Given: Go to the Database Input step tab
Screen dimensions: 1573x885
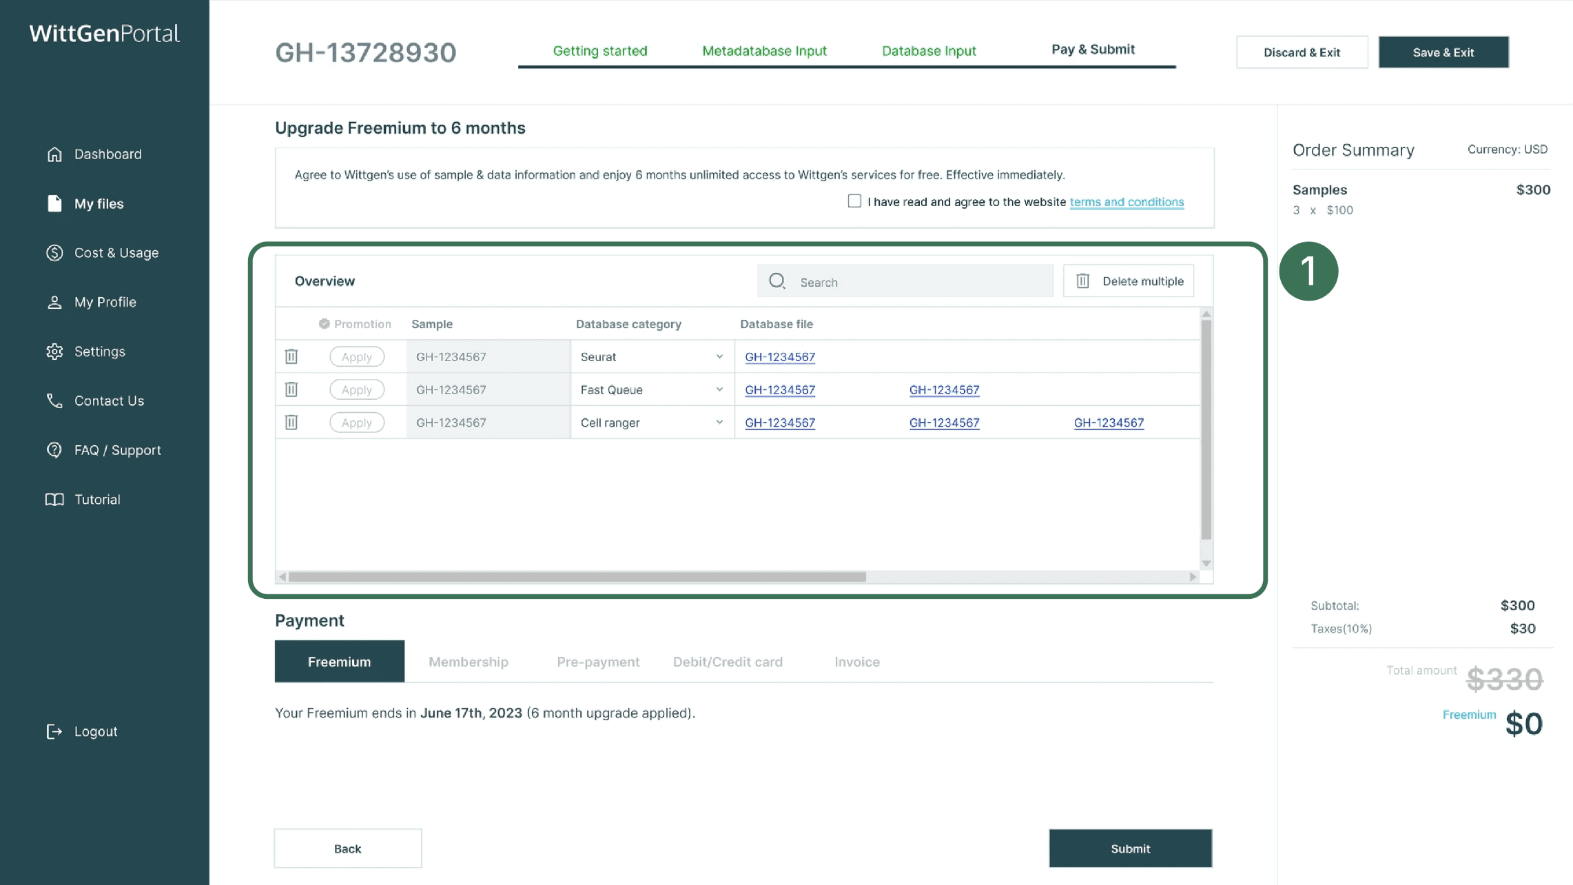Looking at the screenshot, I should [928, 50].
